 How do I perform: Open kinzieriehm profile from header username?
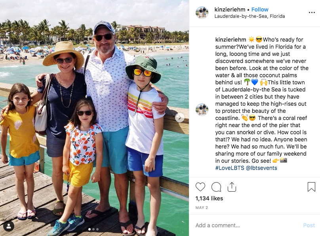coord(230,10)
